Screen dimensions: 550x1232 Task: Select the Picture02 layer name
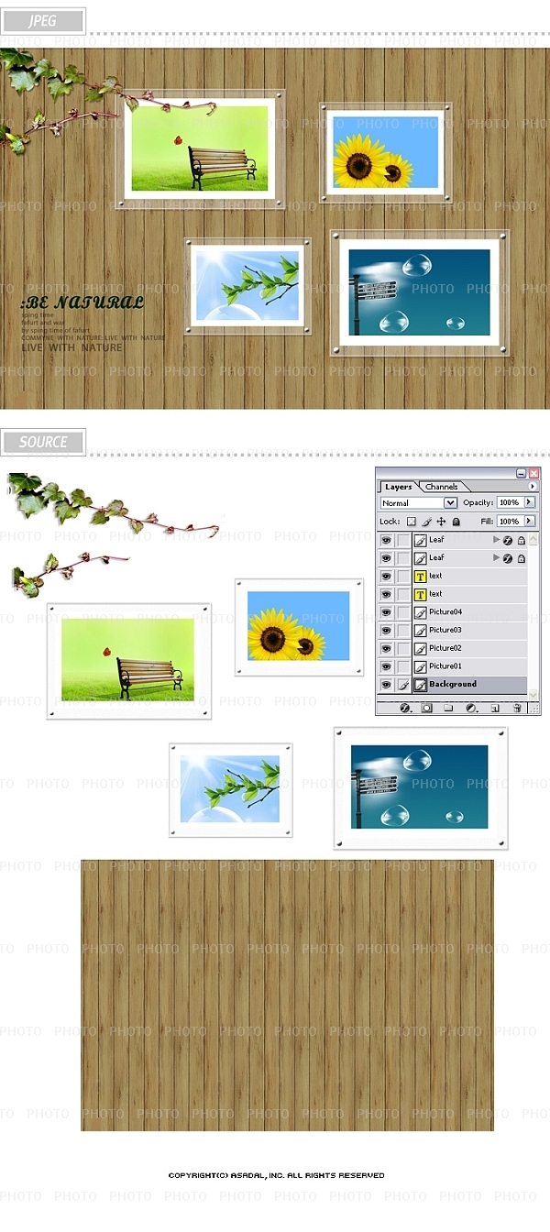click(445, 648)
